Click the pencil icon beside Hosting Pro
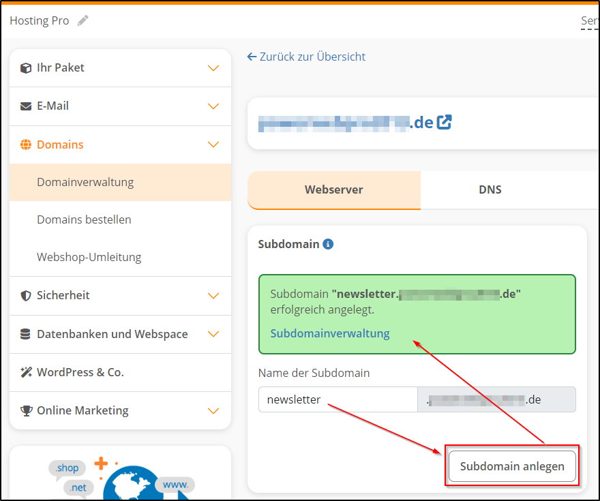The height and width of the screenshot is (501, 600). [82, 20]
